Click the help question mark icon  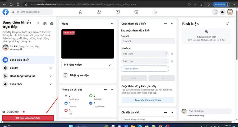[x=38, y=24]
